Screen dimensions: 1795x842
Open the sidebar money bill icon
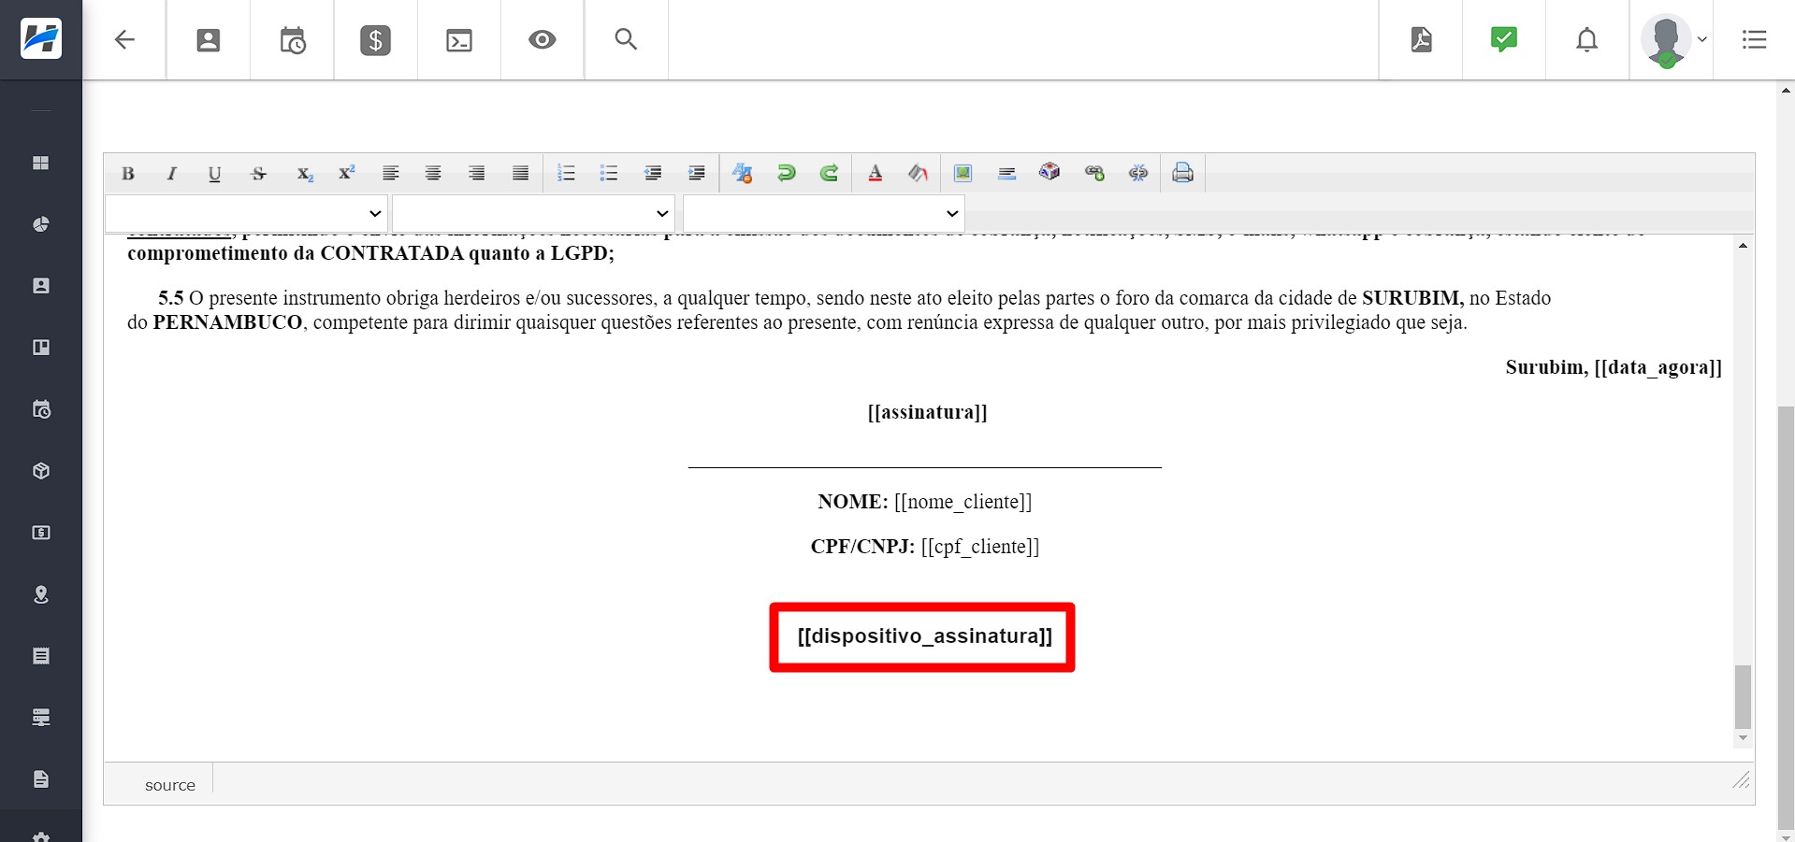[x=41, y=533]
